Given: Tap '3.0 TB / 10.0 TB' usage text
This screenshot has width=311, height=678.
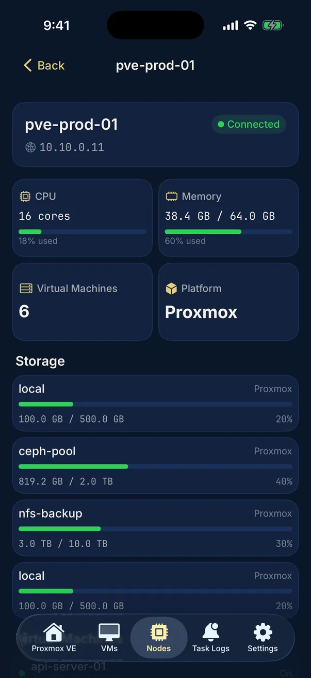Looking at the screenshot, I should point(63,544).
